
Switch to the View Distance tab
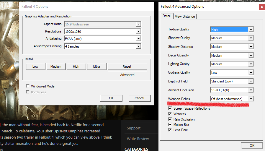[185, 17]
